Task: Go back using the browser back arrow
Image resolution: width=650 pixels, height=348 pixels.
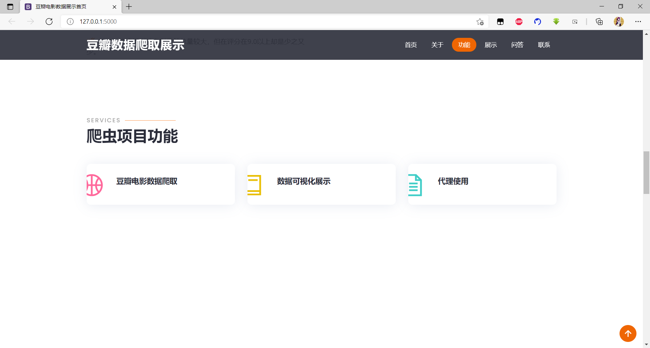Action: click(12, 22)
